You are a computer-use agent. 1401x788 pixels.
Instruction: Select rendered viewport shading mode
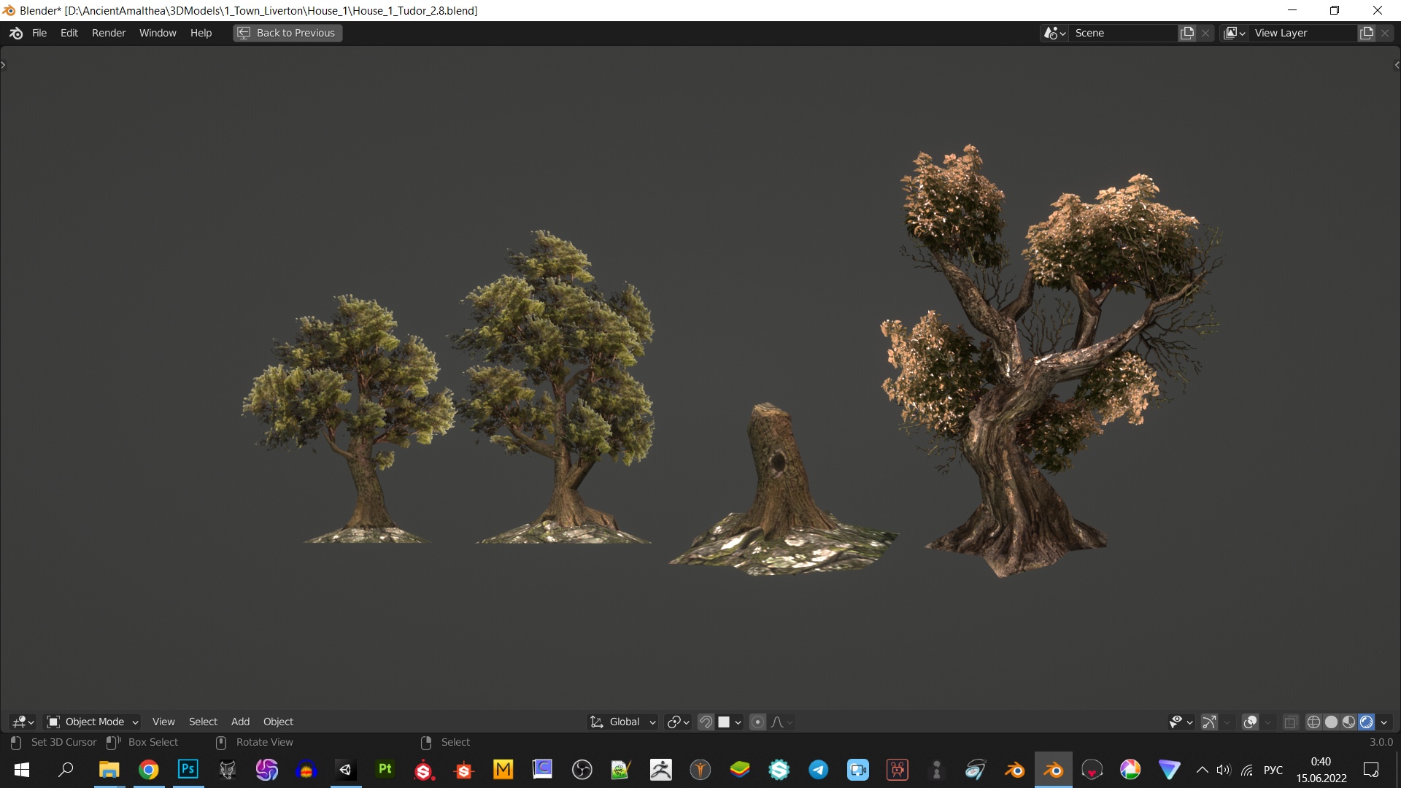tap(1367, 722)
